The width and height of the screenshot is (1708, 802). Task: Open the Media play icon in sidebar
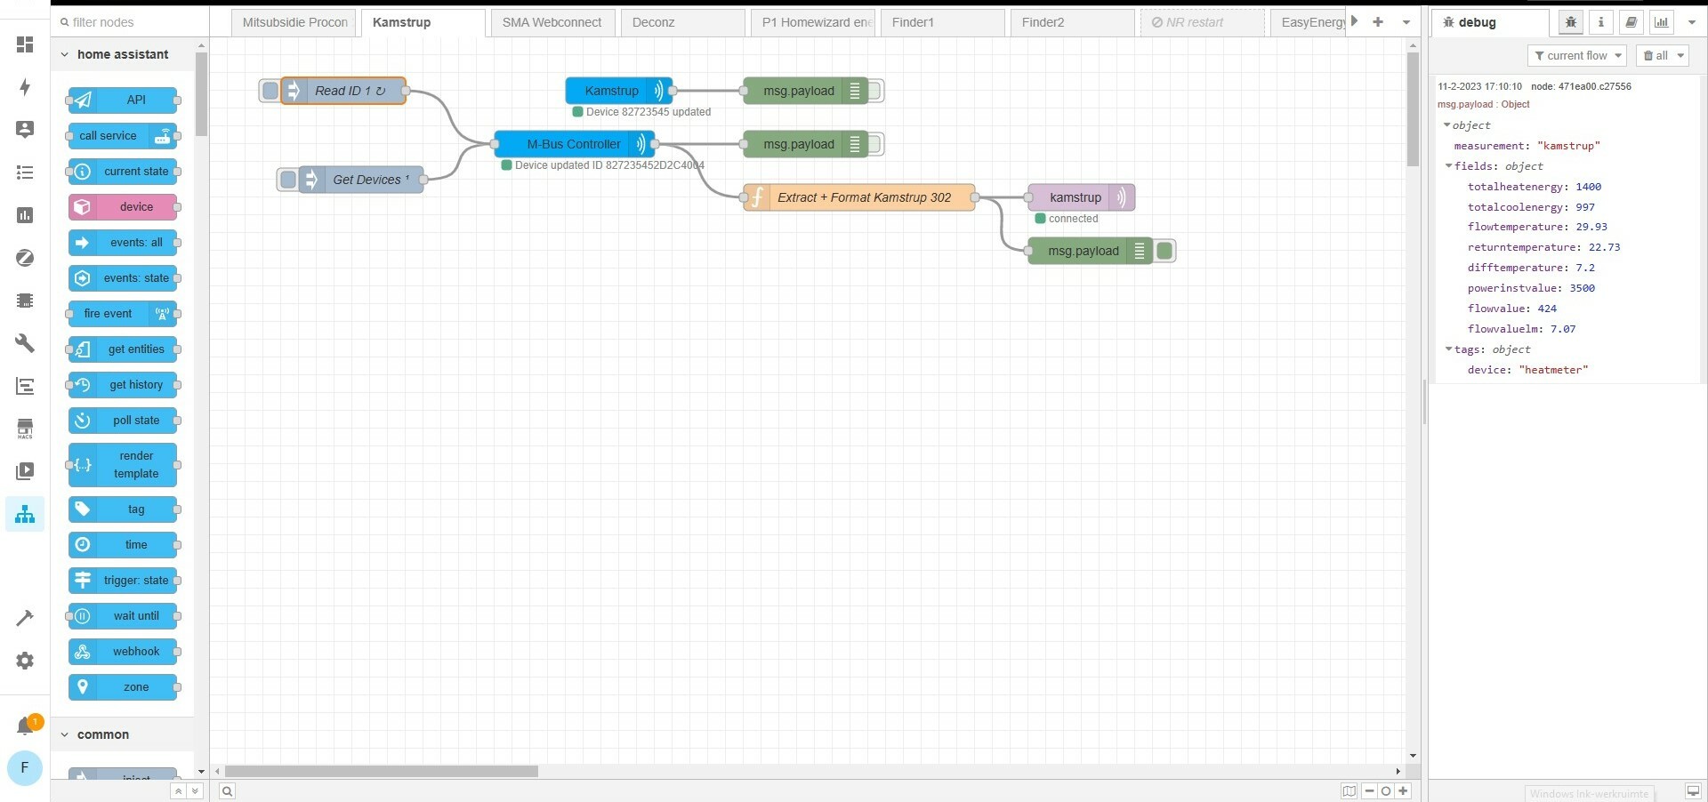(x=25, y=471)
